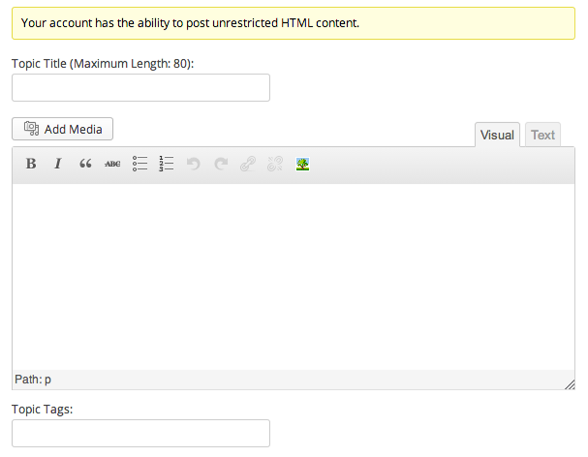Create a numbered list
The image size is (588, 457).
165,164
